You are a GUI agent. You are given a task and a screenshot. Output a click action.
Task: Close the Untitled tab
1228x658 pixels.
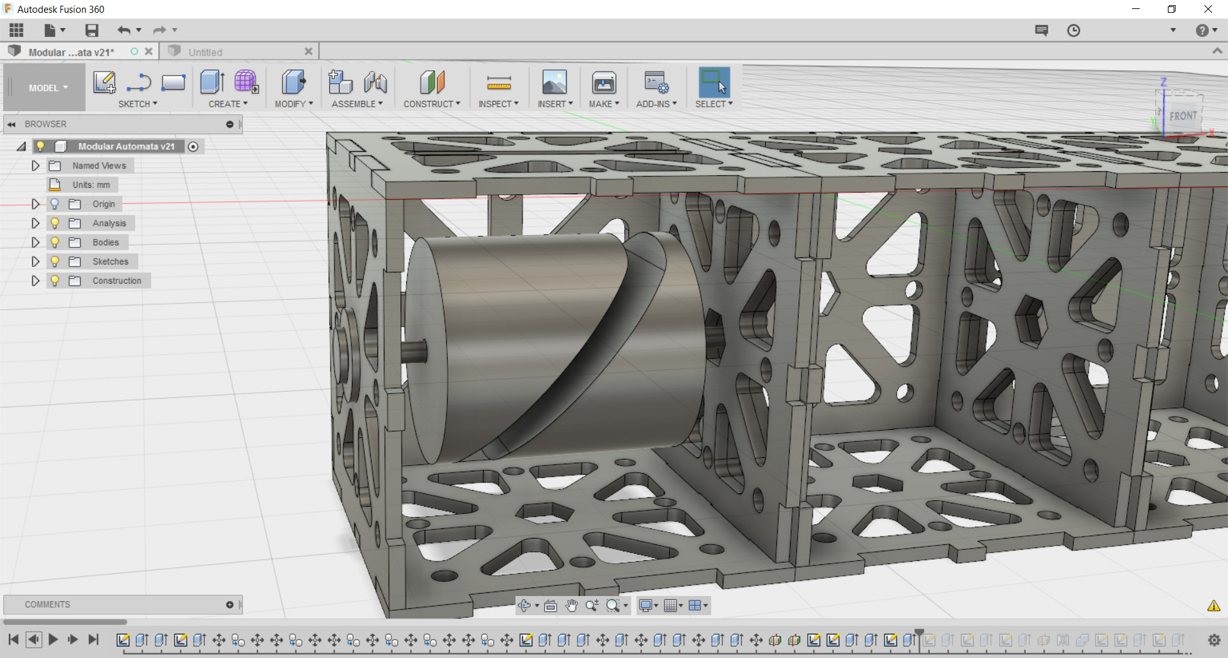(x=308, y=52)
